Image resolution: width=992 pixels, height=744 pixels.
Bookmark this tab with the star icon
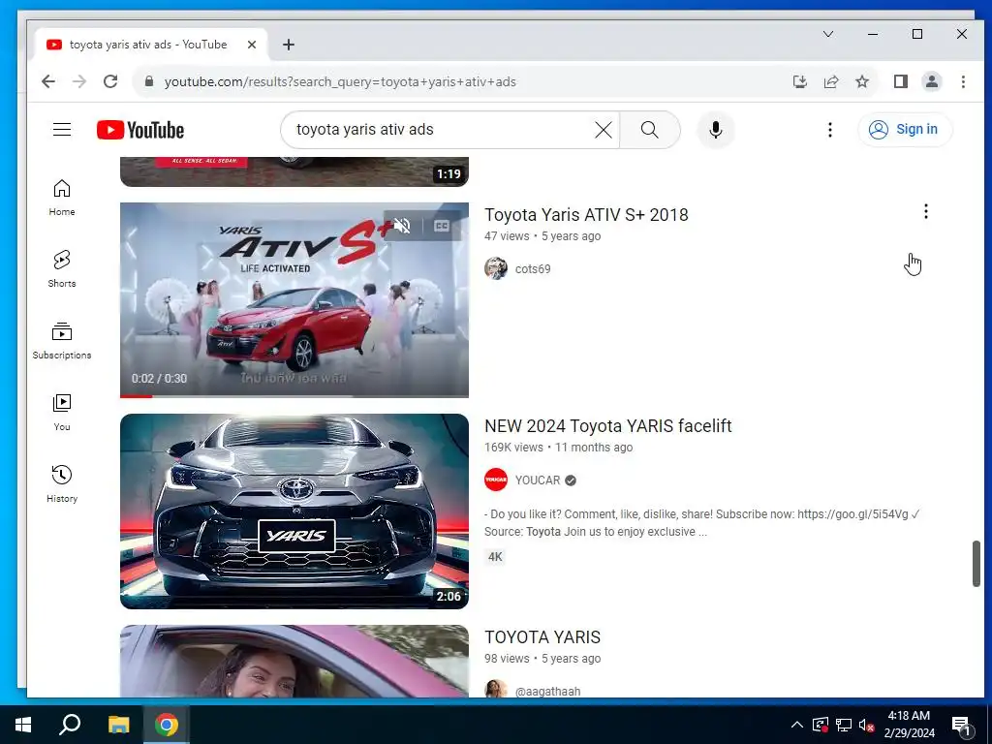(861, 81)
